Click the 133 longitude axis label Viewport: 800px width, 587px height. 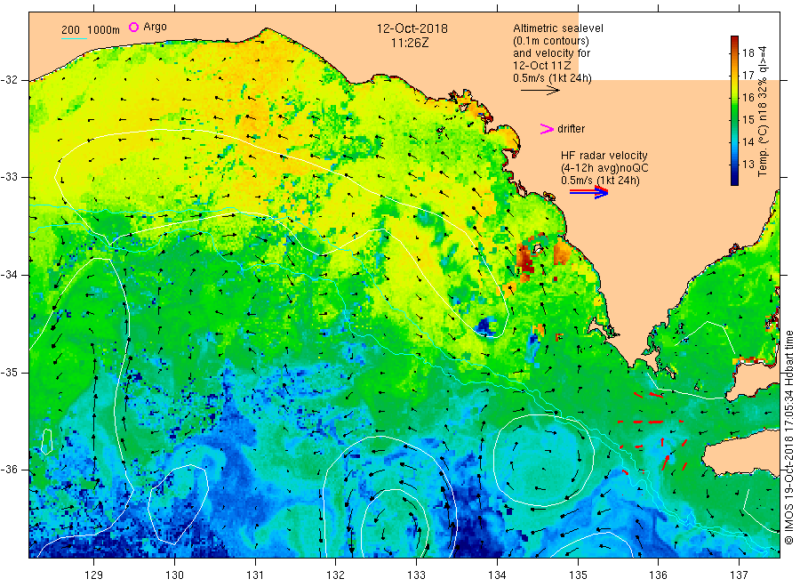(x=416, y=575)
